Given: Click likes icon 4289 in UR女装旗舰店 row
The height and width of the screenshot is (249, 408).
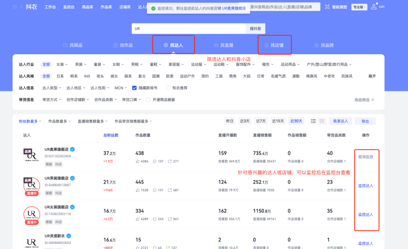Looking at the screenshot, I should click(138, 219).
